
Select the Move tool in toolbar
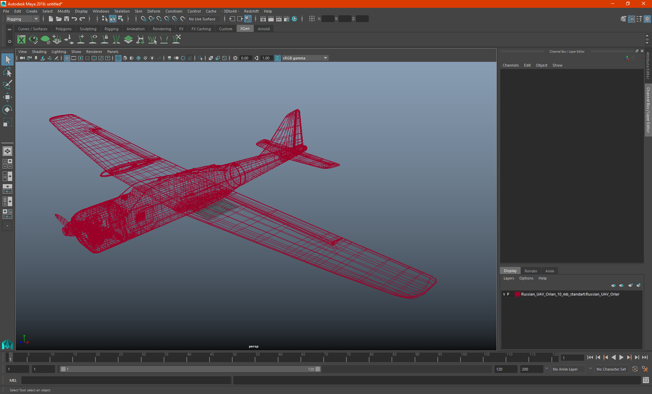[x=7, y=97]
